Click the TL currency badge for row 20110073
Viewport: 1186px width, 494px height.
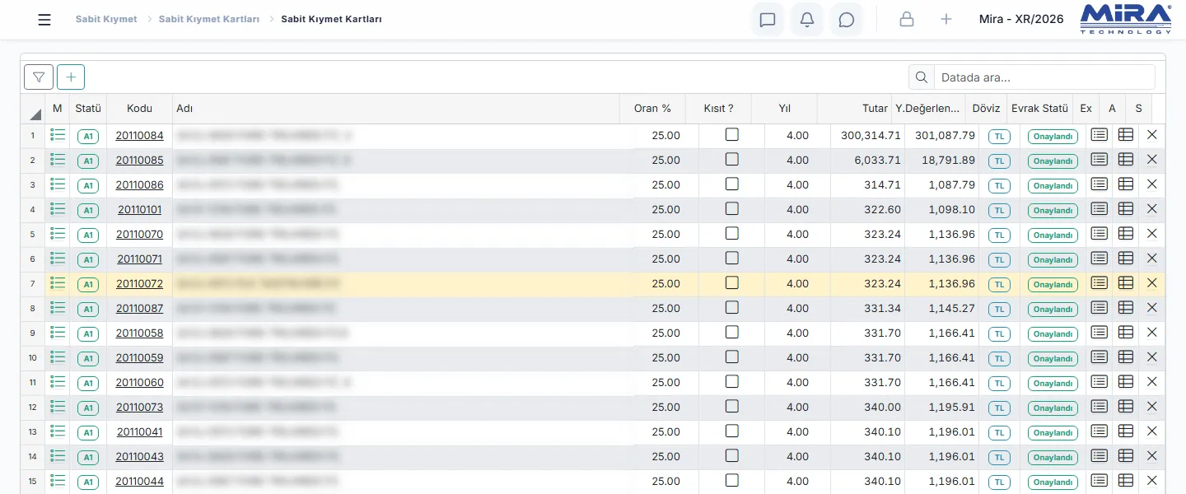pos(999,408)
